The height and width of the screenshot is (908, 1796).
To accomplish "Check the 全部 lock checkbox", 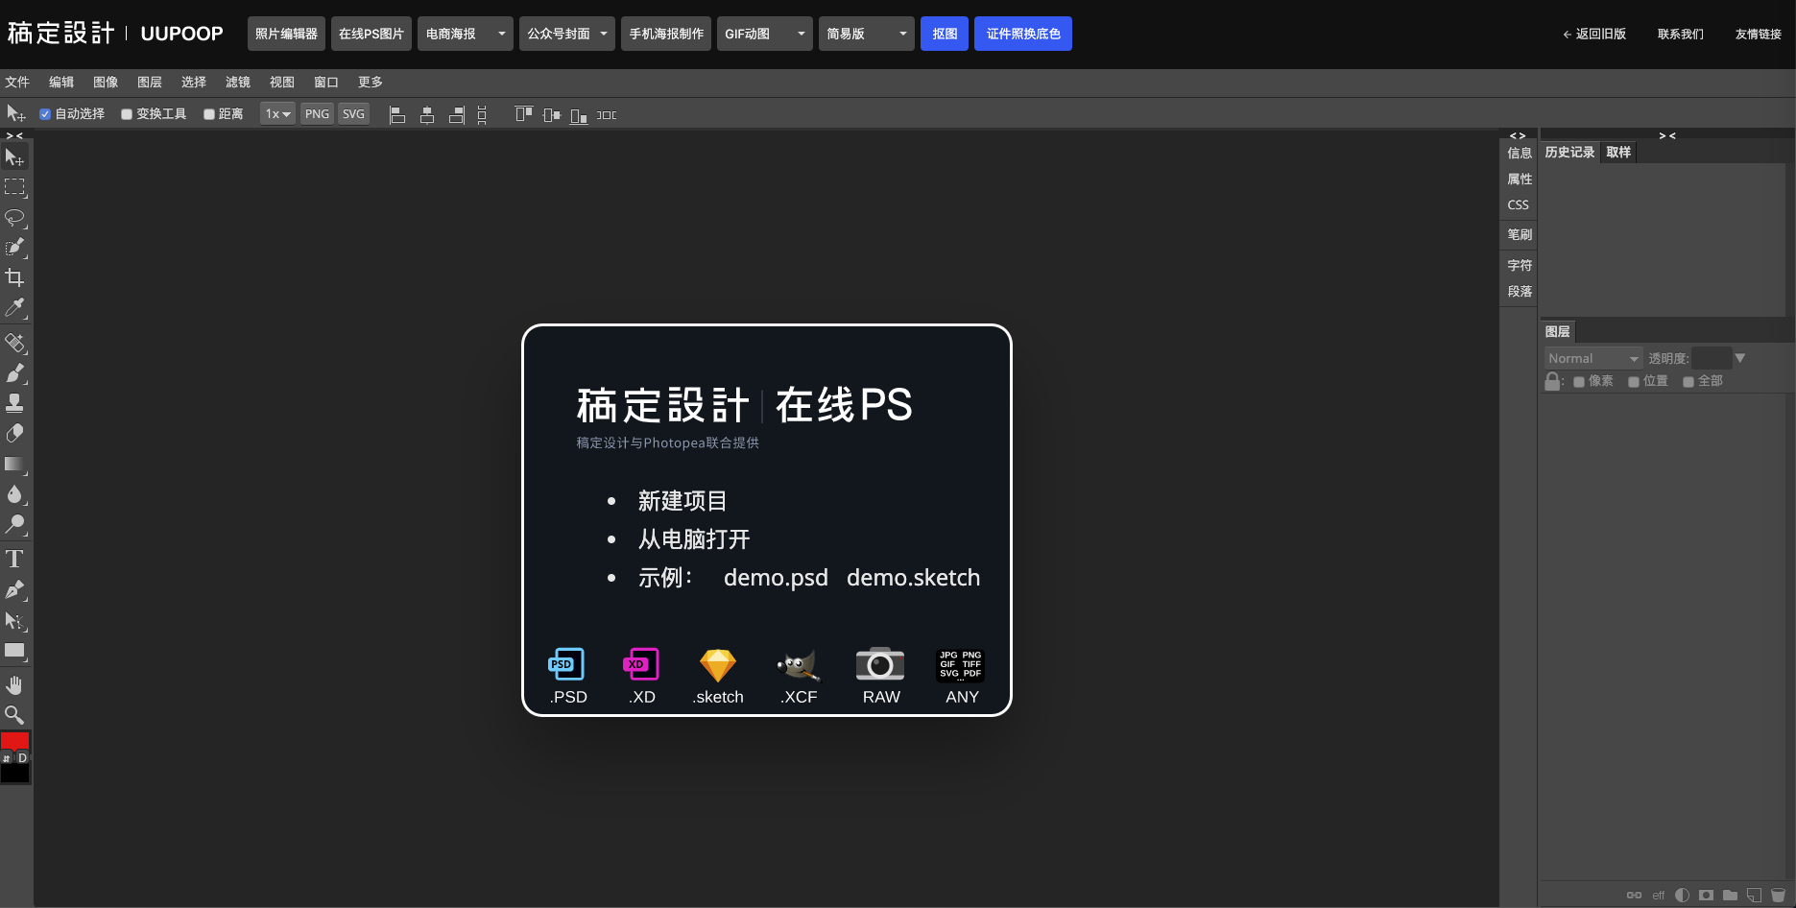I will point(1688,382).
